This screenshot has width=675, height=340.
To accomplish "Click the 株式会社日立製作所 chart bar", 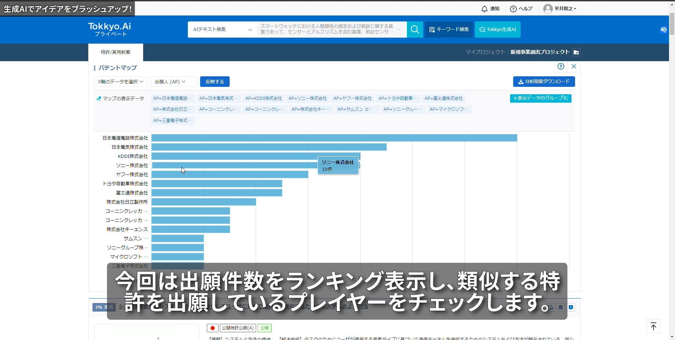I will click(x=204, y=202).
